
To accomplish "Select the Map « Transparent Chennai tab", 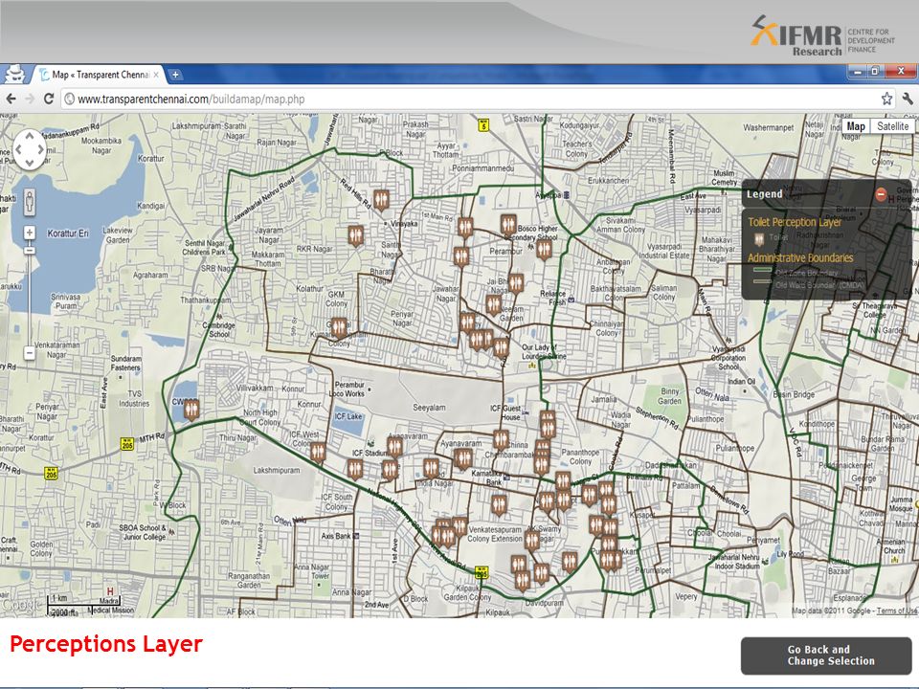I will (x=99, y=75).
